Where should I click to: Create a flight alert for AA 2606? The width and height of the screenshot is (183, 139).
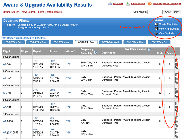pyautogui.click(x=177, y=118)
